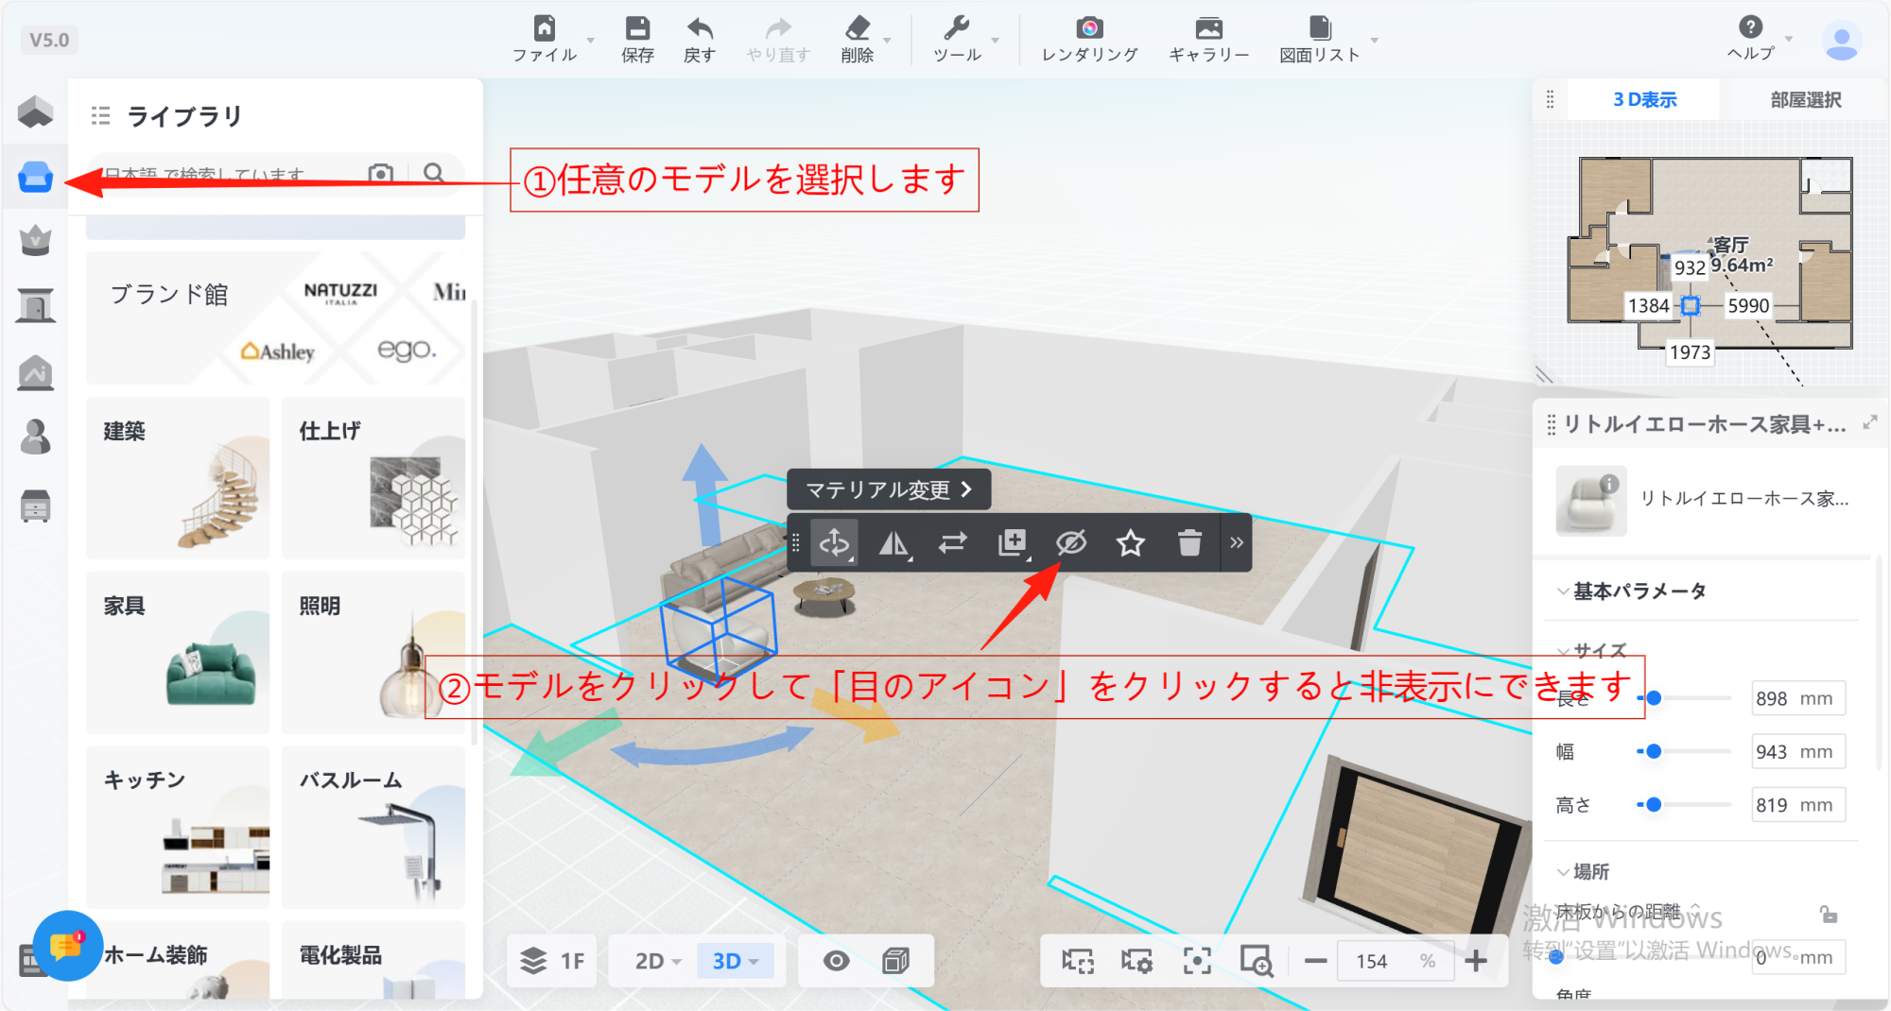Open the キッチン category

pyautogui.click(x=178, y=827)
